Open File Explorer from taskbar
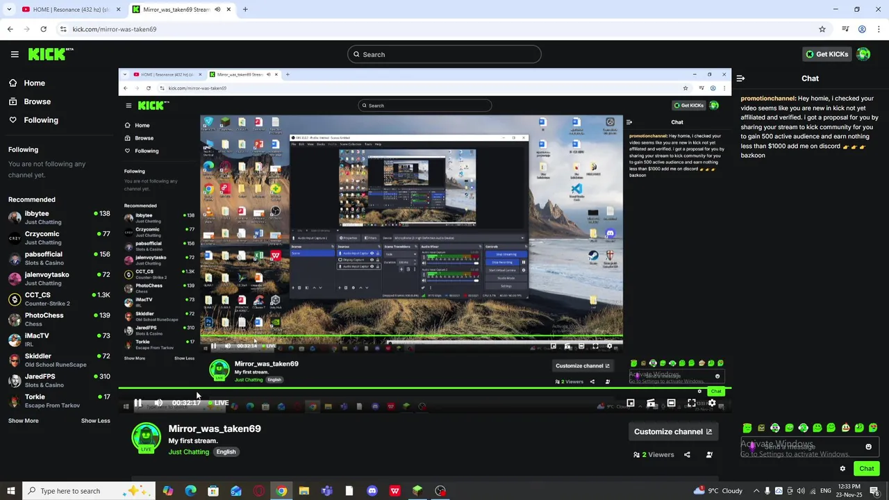Image resolution: width=889 pixels, height=500 pixels. 304,491
